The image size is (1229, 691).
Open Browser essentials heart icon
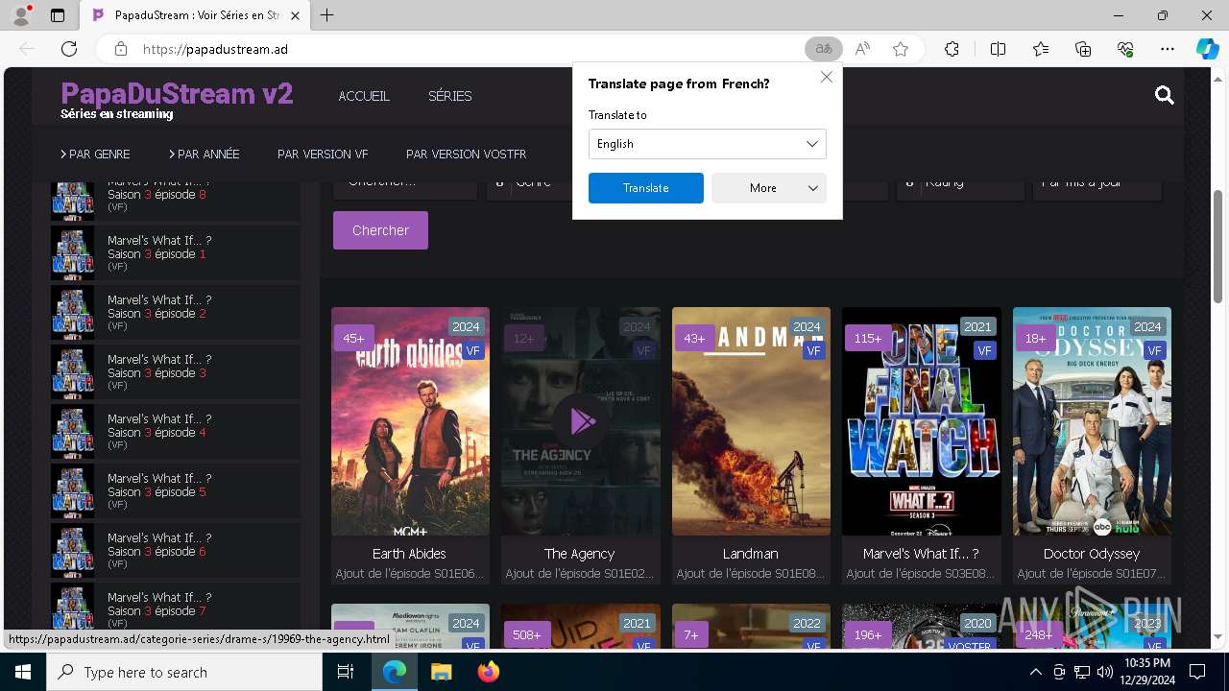click(1125, 49)
